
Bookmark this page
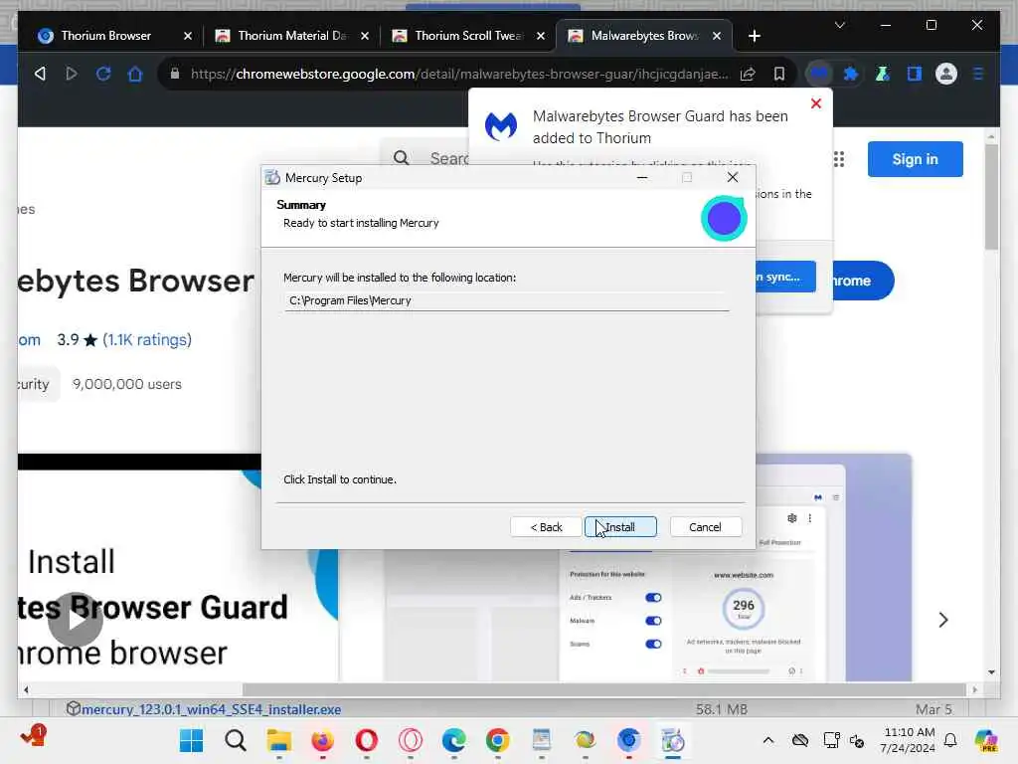[x=779, y=74]
